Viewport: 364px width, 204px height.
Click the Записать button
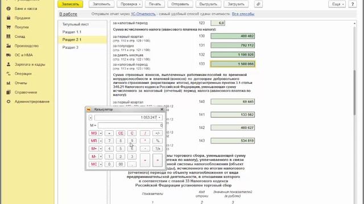pos(71,4)
